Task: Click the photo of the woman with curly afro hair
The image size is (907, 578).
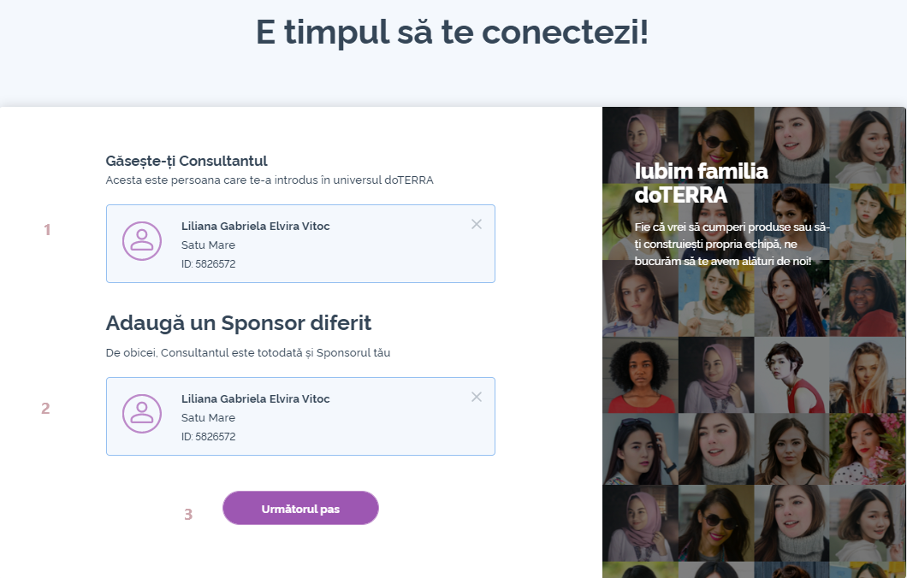Action: (639, 375)
